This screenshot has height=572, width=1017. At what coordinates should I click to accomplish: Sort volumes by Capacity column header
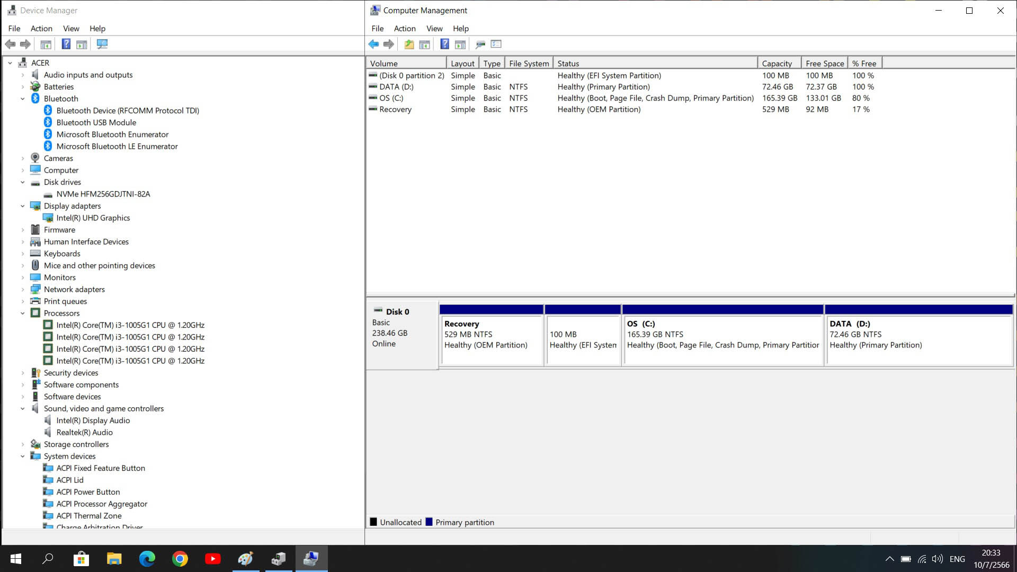click(x=779, y=64)
